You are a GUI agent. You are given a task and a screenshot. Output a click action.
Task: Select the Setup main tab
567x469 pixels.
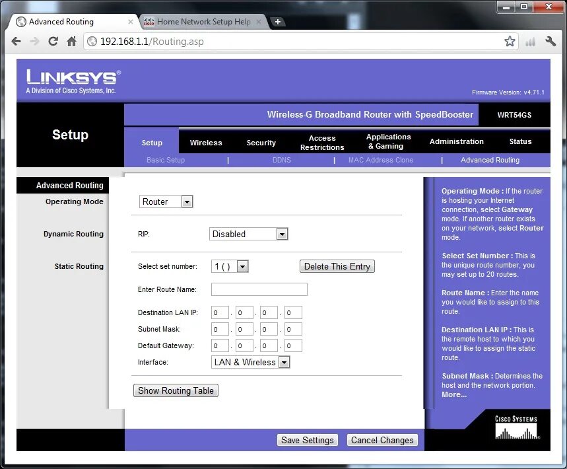(x=152, y=143)
